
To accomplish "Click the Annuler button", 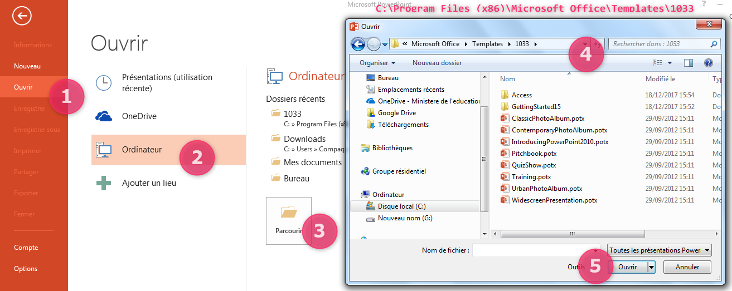I will pyautogui.click(x=687, y=267).
